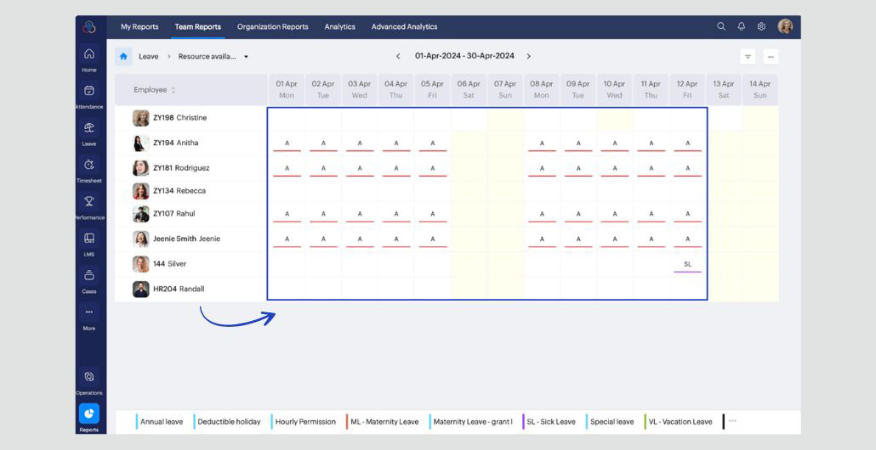Open employee ZY198 Christine
Screen dimensions: 876x450
click(x=180, y=118)
